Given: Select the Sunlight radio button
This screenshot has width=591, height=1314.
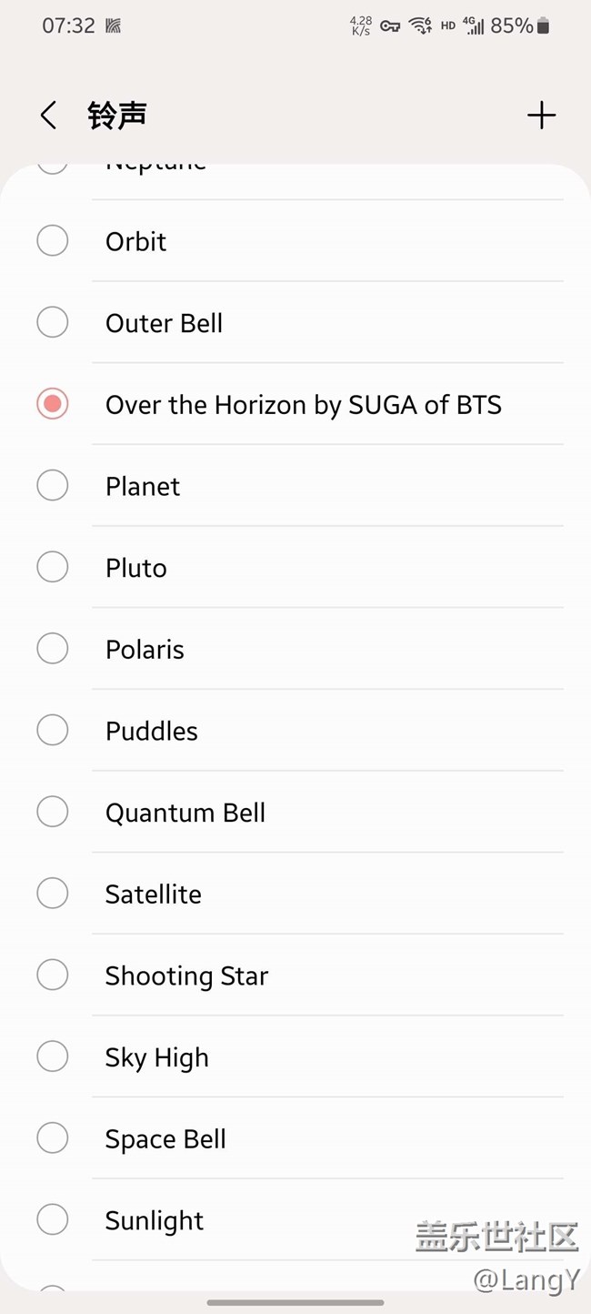Looking at the screenshot, I should click(x=53, y=1219).
